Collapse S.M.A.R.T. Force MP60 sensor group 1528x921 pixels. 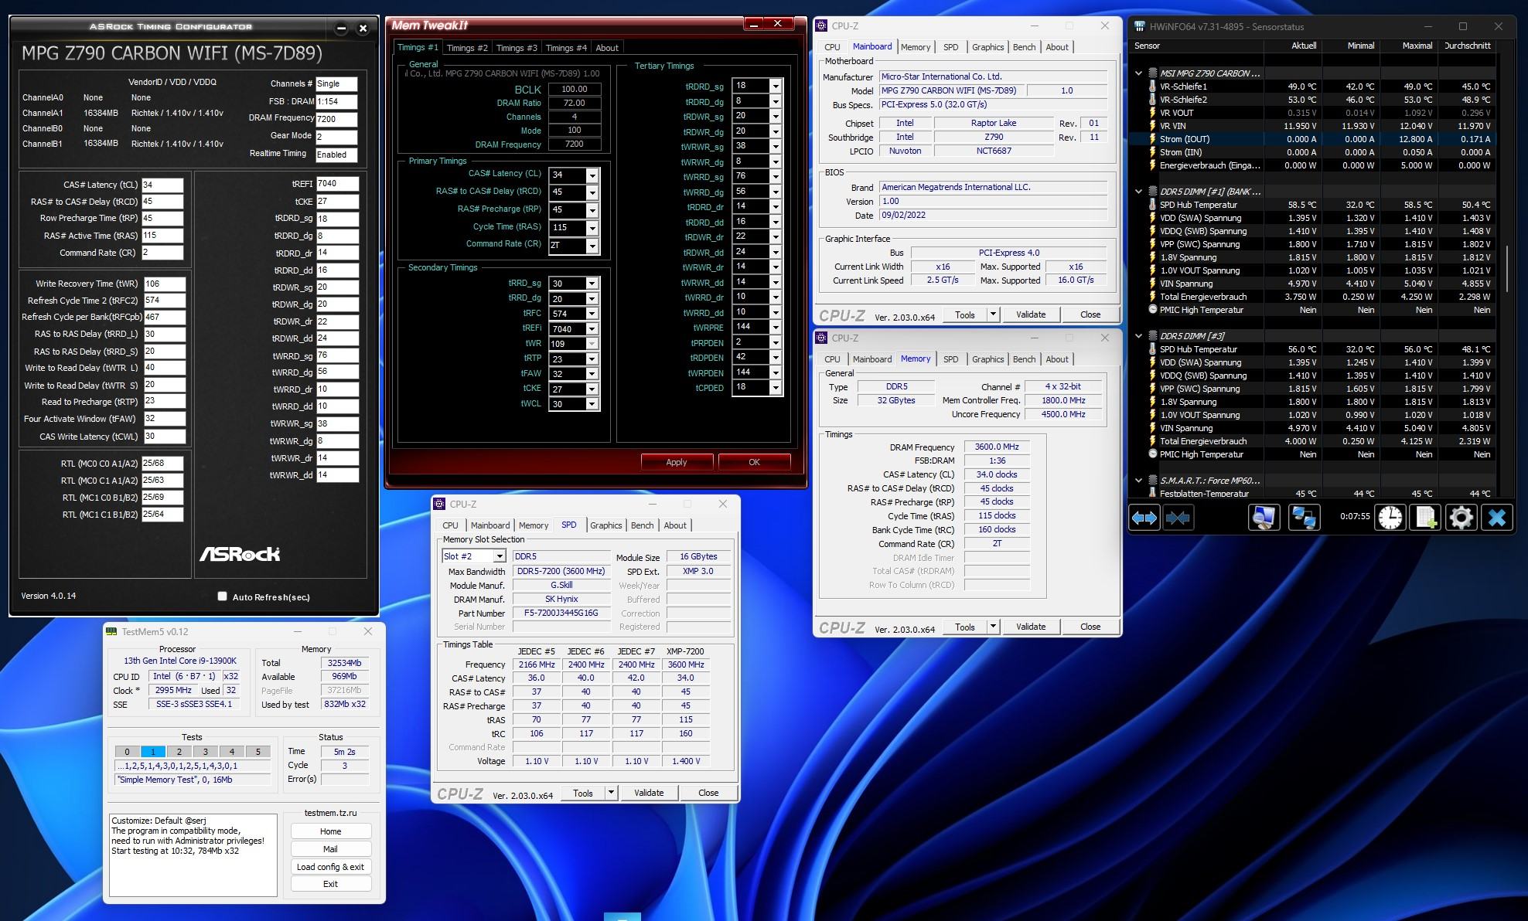pos(1138,481)
